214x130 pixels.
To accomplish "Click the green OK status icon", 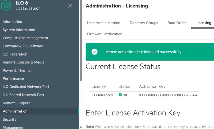I will (x=120, y=94).
